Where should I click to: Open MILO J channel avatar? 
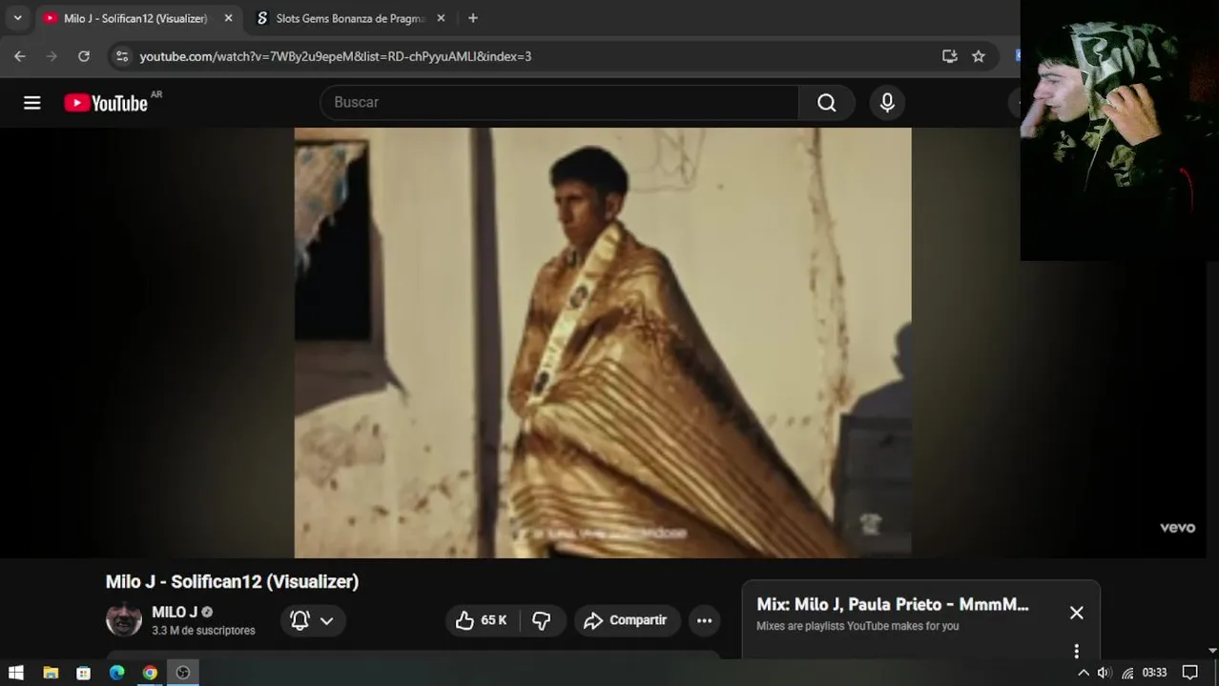[x=124, y=620]
